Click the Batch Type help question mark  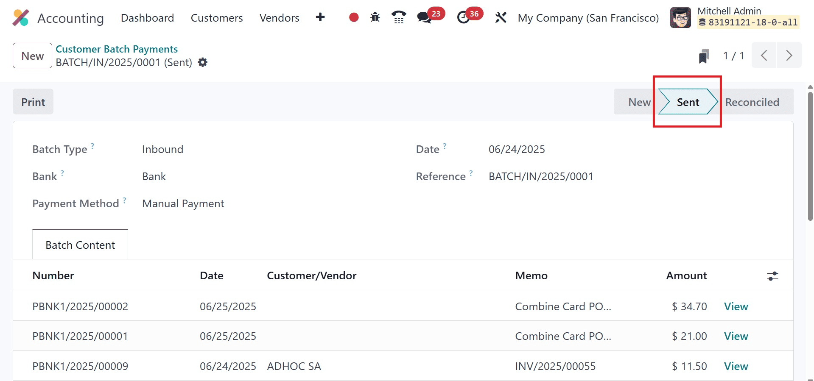click(92, 146)
